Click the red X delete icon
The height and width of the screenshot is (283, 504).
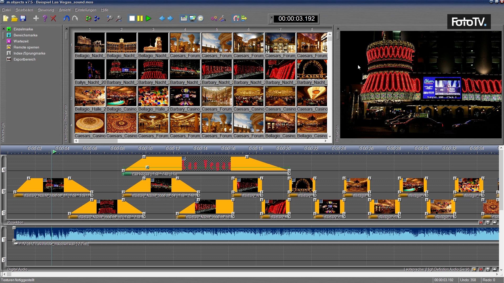point(53,18)
